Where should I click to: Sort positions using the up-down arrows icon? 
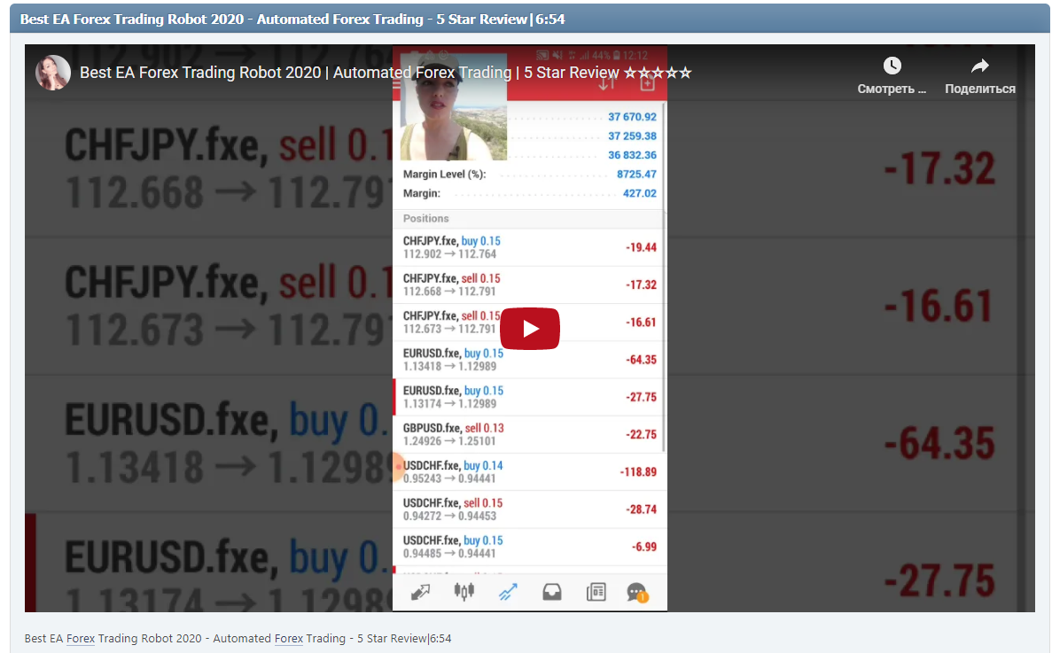pos(609,83)
